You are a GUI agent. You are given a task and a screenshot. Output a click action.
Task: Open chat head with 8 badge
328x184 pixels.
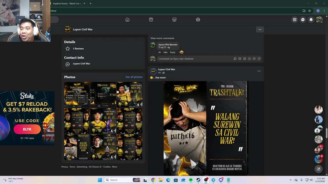(319, 159)
